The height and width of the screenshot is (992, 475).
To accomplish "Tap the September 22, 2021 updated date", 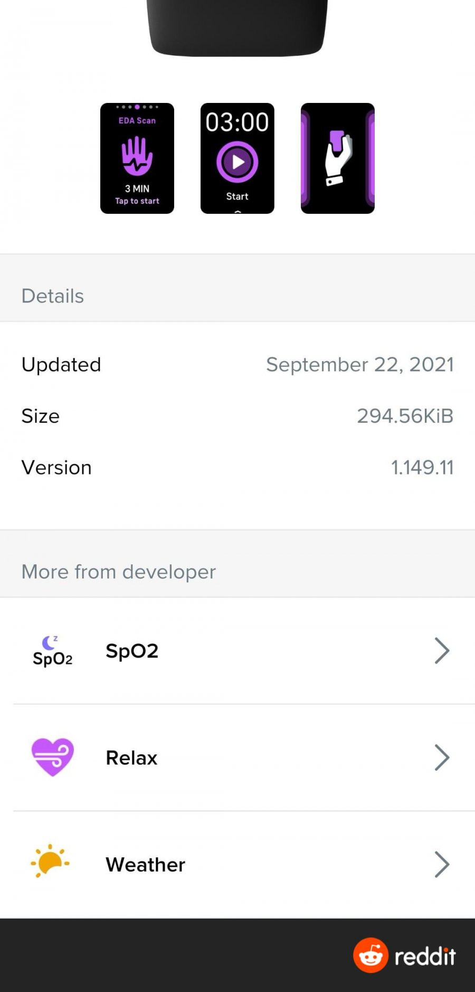I will (x=360, y=365).
